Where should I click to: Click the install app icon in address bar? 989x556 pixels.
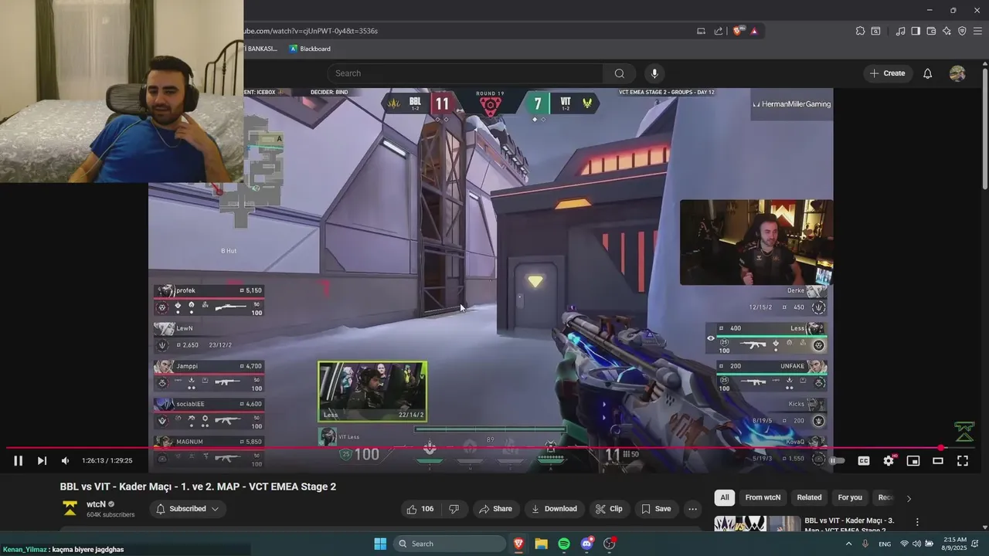[702, 31]
